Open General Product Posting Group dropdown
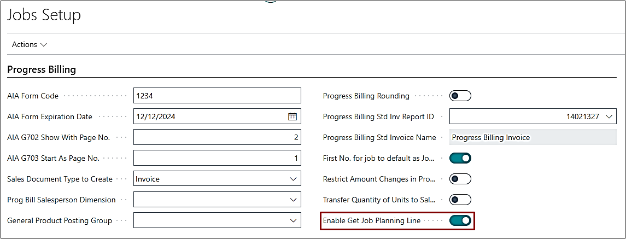 [294, 221]
